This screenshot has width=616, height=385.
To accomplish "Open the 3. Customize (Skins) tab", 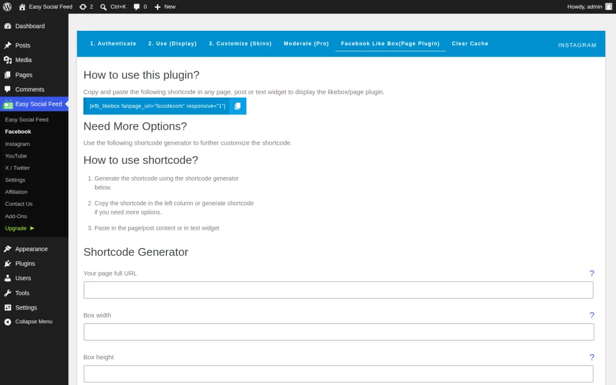I will (x=240, y=44).
